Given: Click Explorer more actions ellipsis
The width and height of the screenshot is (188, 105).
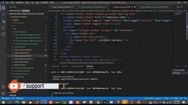Looking at the screenshot, I should (45, 7).
